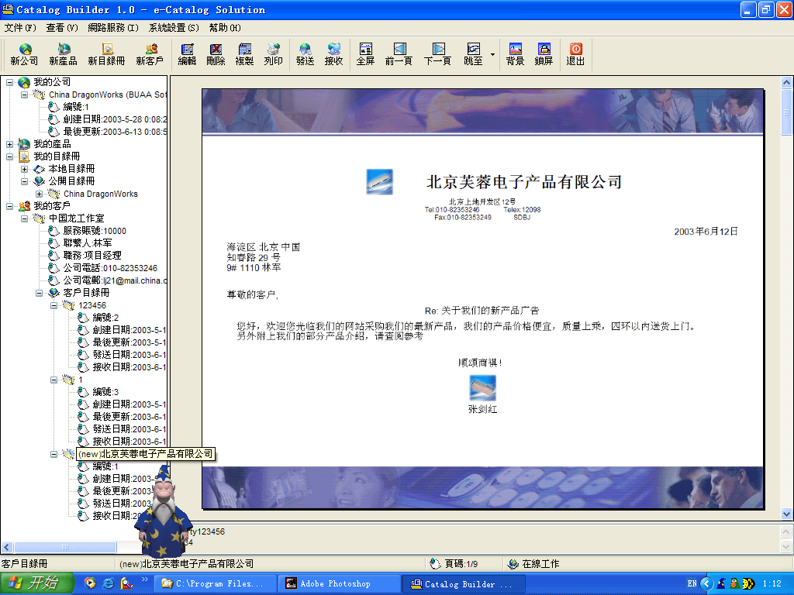
Task: Select the 職務:项目经理 tree row
Action: pyautogui.click(x=91, y=256)
